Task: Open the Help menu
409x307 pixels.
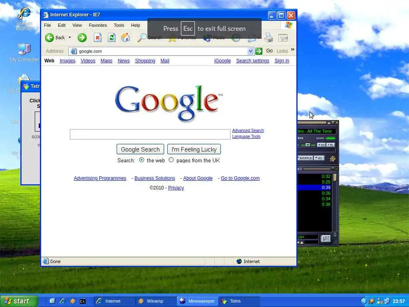Action: coord(135,25)
